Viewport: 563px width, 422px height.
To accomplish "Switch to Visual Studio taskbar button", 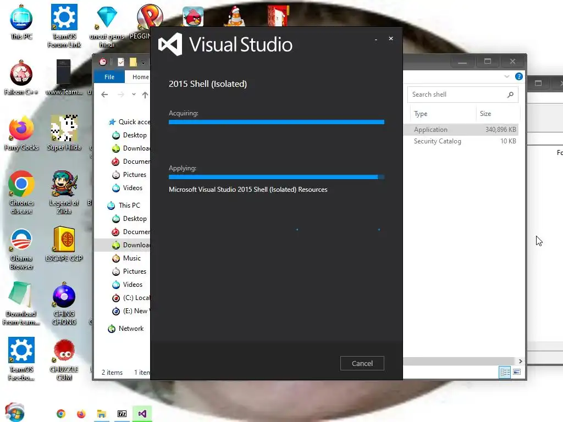I will [142, 414].
